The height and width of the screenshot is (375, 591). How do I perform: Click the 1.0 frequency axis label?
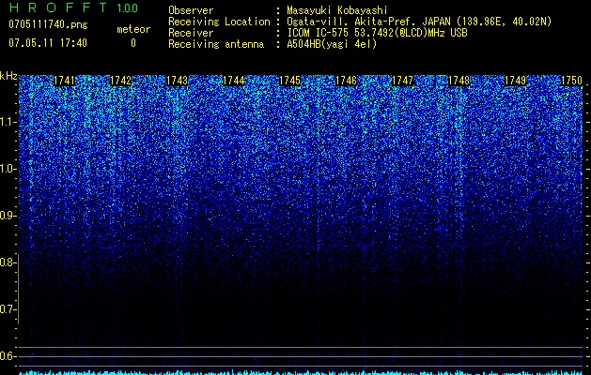point(8,169)
